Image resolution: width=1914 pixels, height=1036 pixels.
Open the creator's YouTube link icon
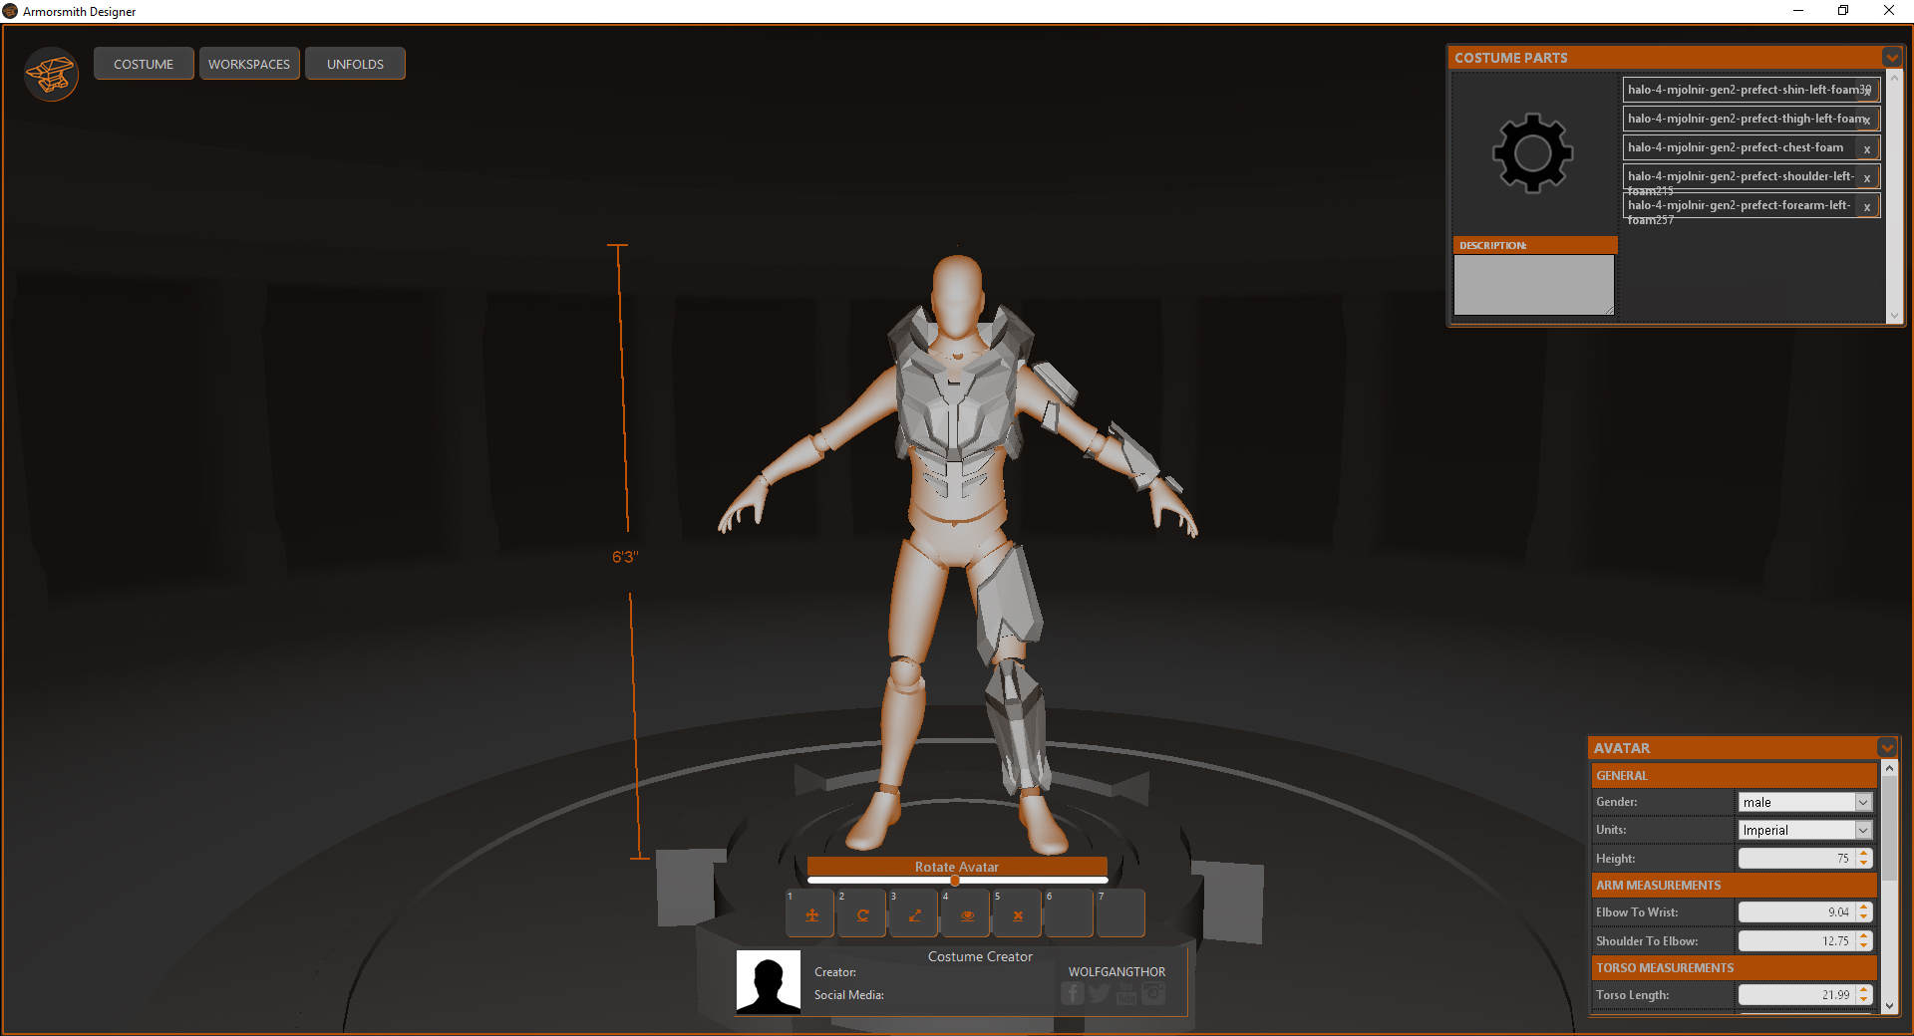pyautogui.click(x=1126, y=993)
